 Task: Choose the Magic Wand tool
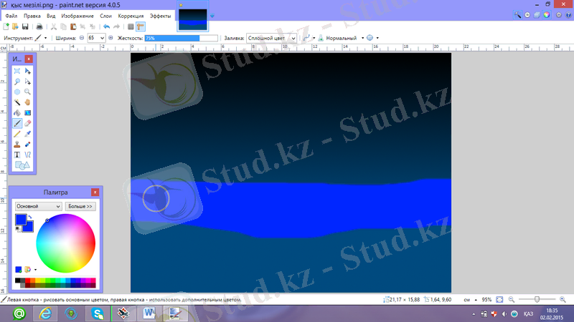[x=17, y=102]
